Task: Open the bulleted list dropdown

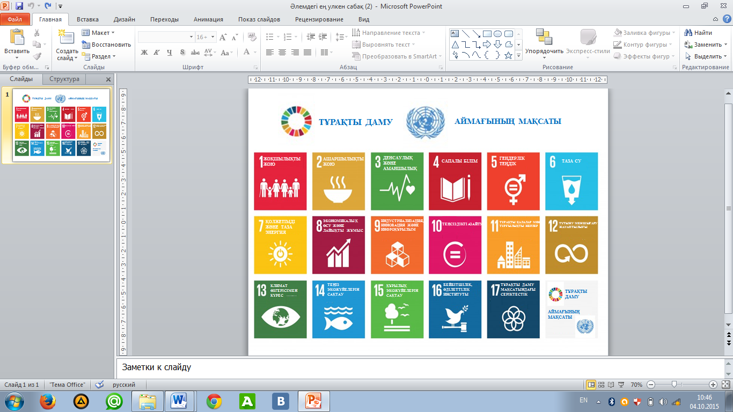Action: 273,37
